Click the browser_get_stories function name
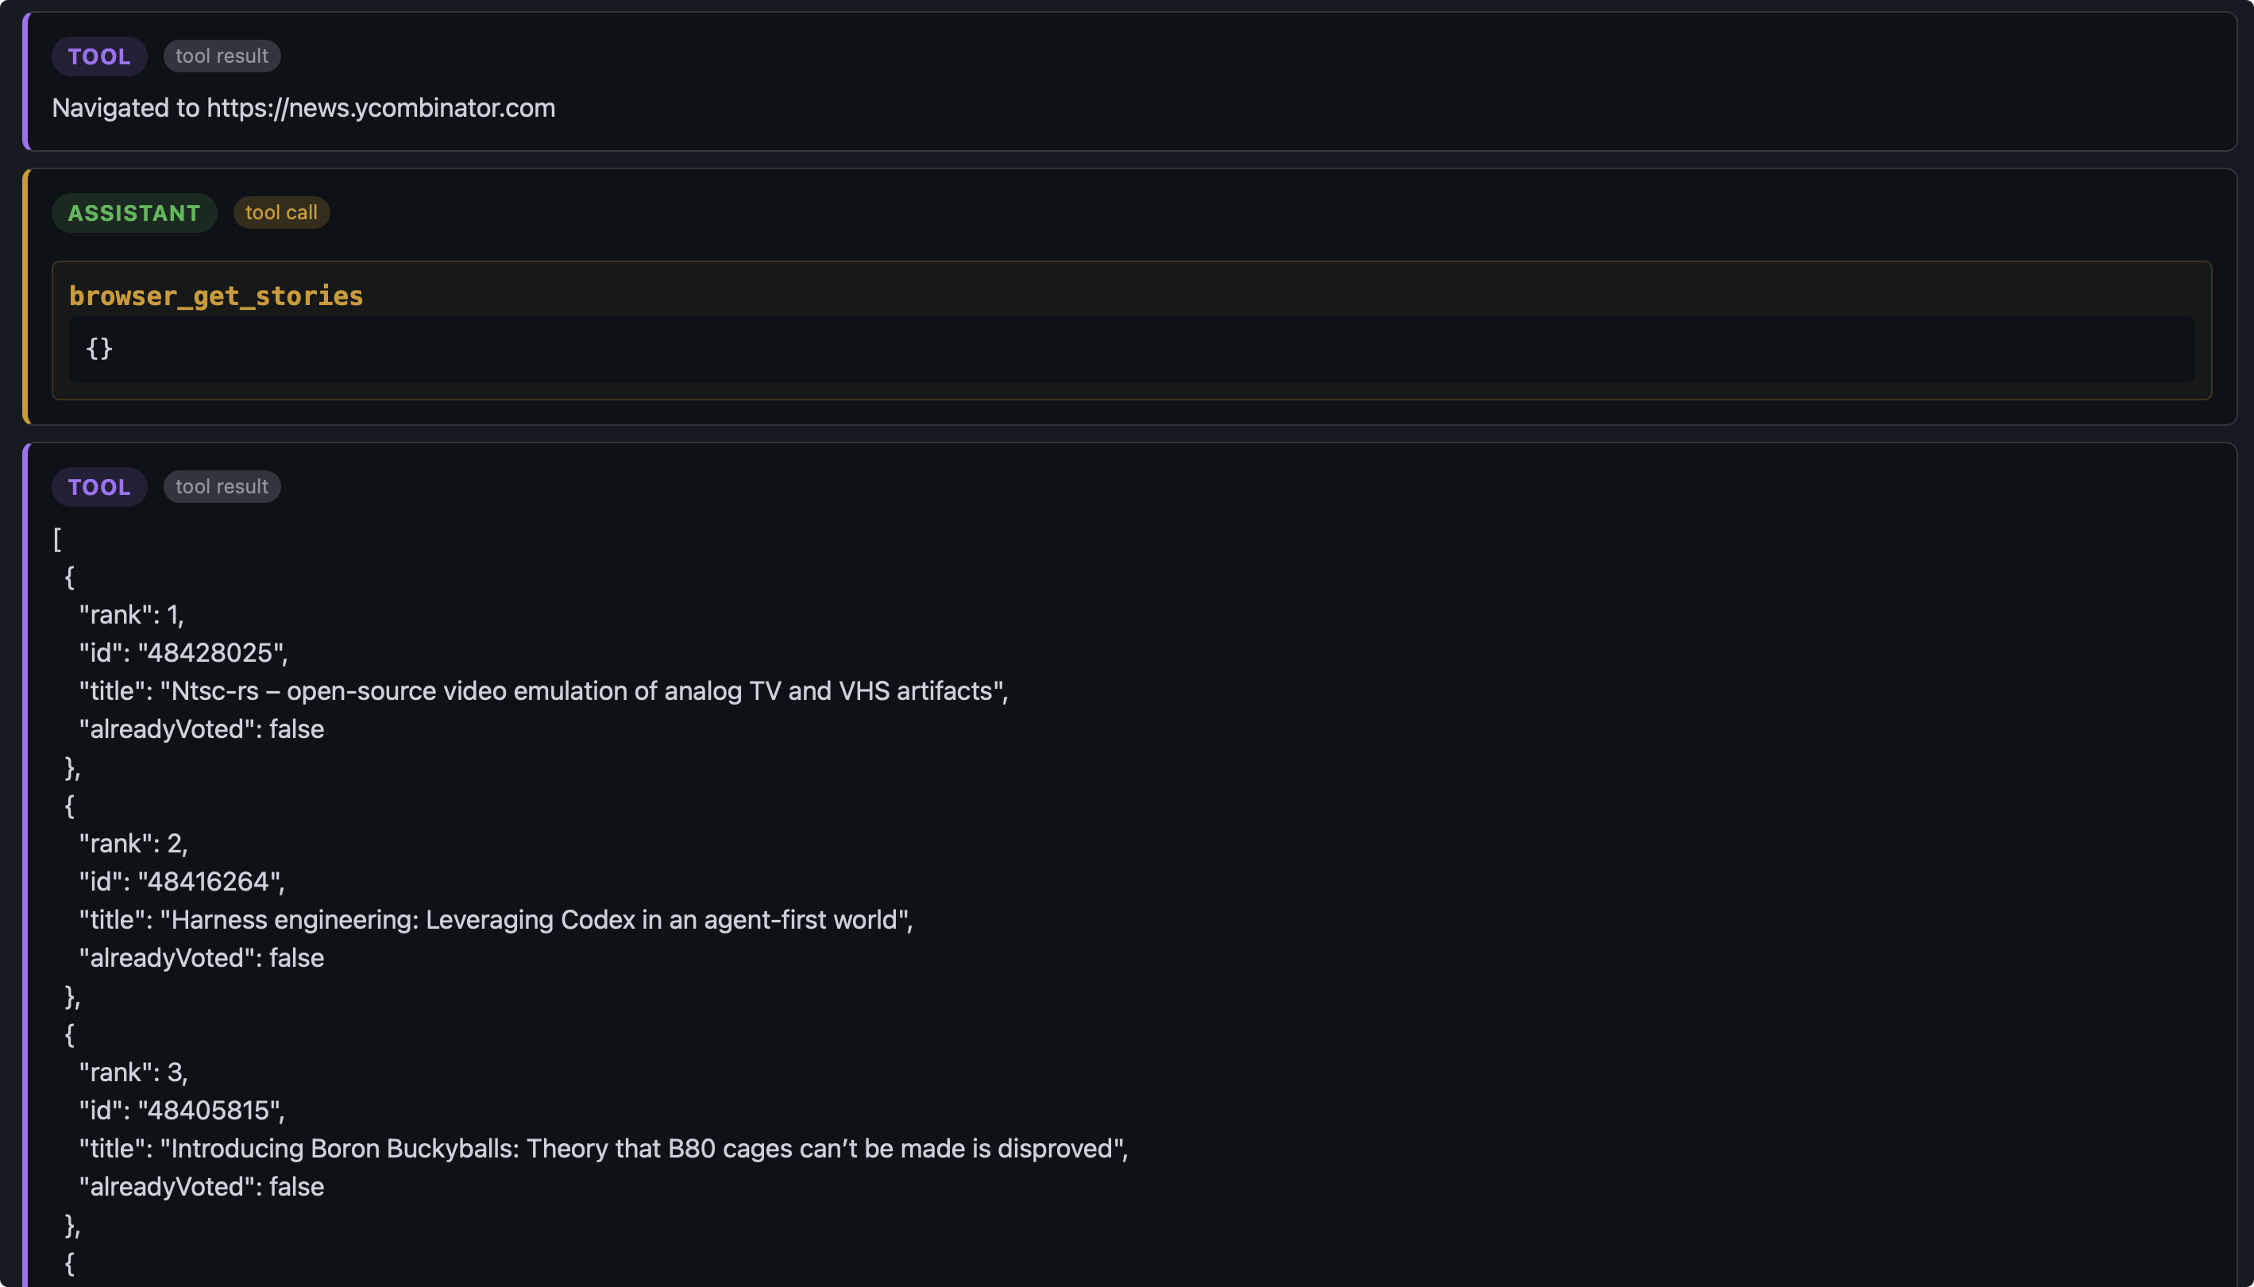This screenshot has height=1287, width=2254. tap(217, 296)
